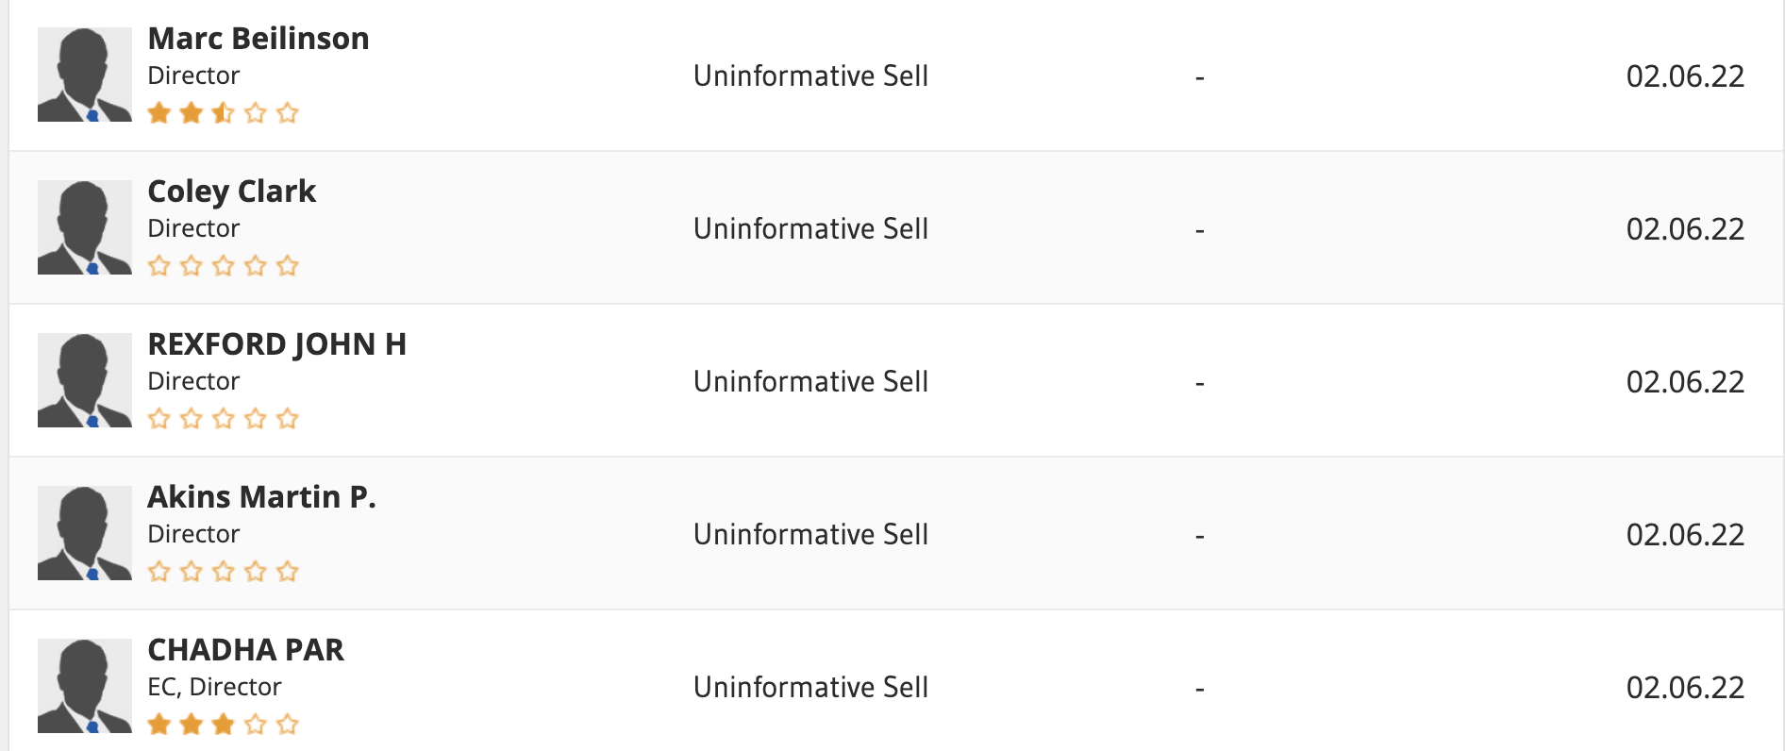
Task: Click the 02.06.22 date in Akins Martin row
Action: click(x=1686, y=535)
